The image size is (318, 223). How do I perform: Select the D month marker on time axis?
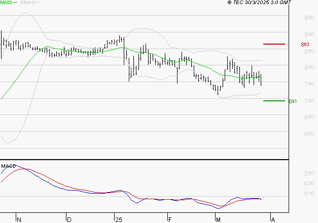tap(68, 219)
